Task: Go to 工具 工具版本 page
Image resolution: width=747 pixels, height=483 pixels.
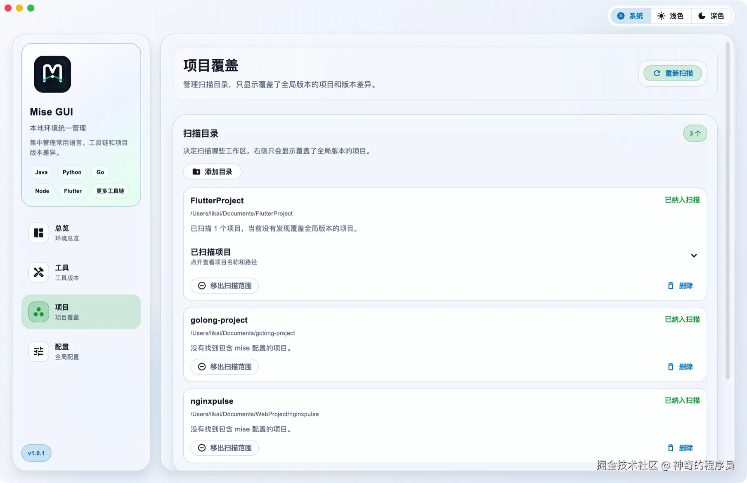Action: pos(81,272)
